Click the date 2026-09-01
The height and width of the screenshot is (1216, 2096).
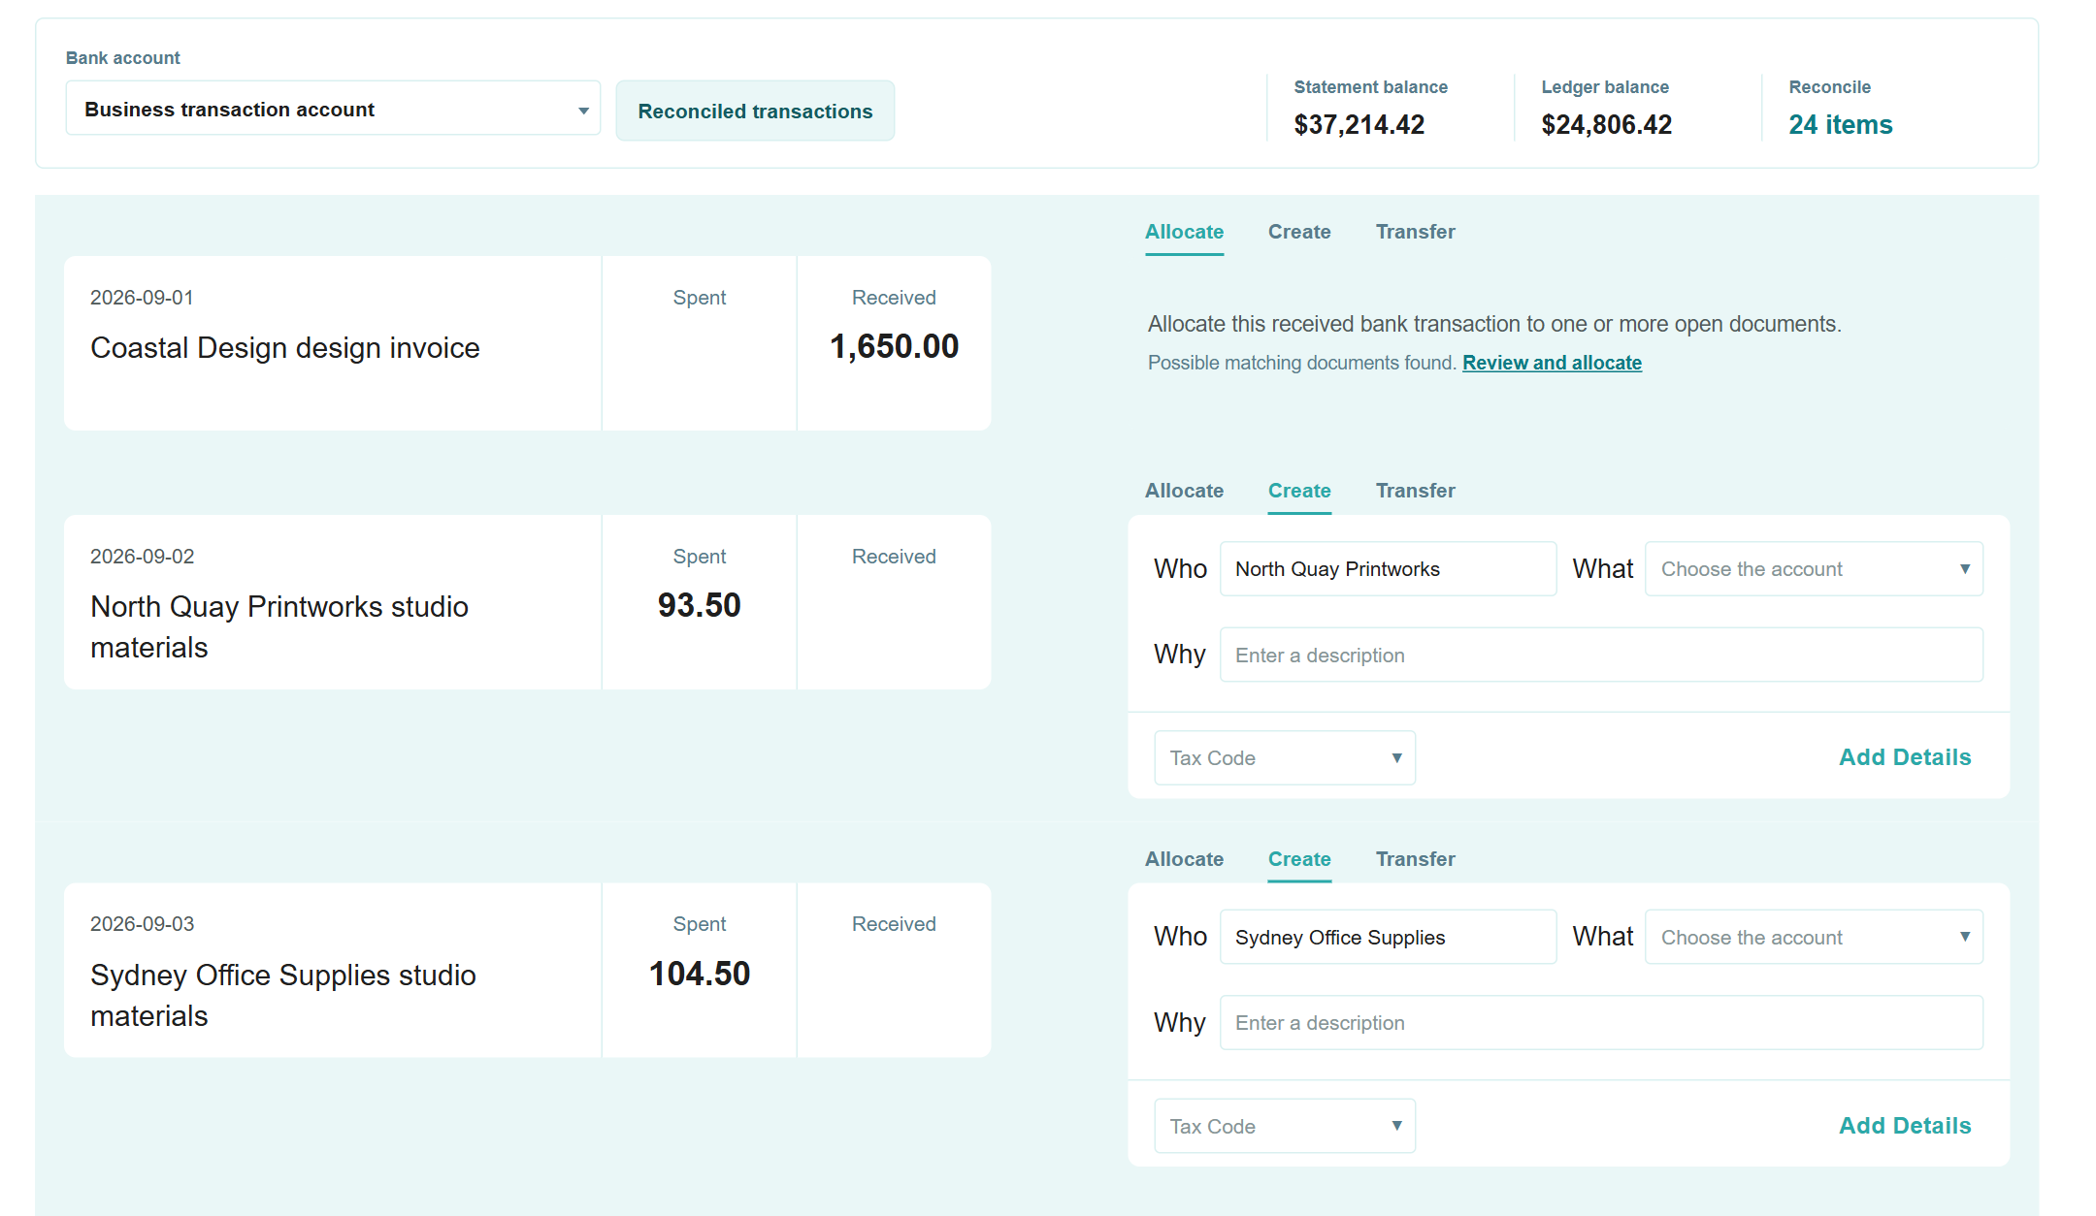(142, 298)
